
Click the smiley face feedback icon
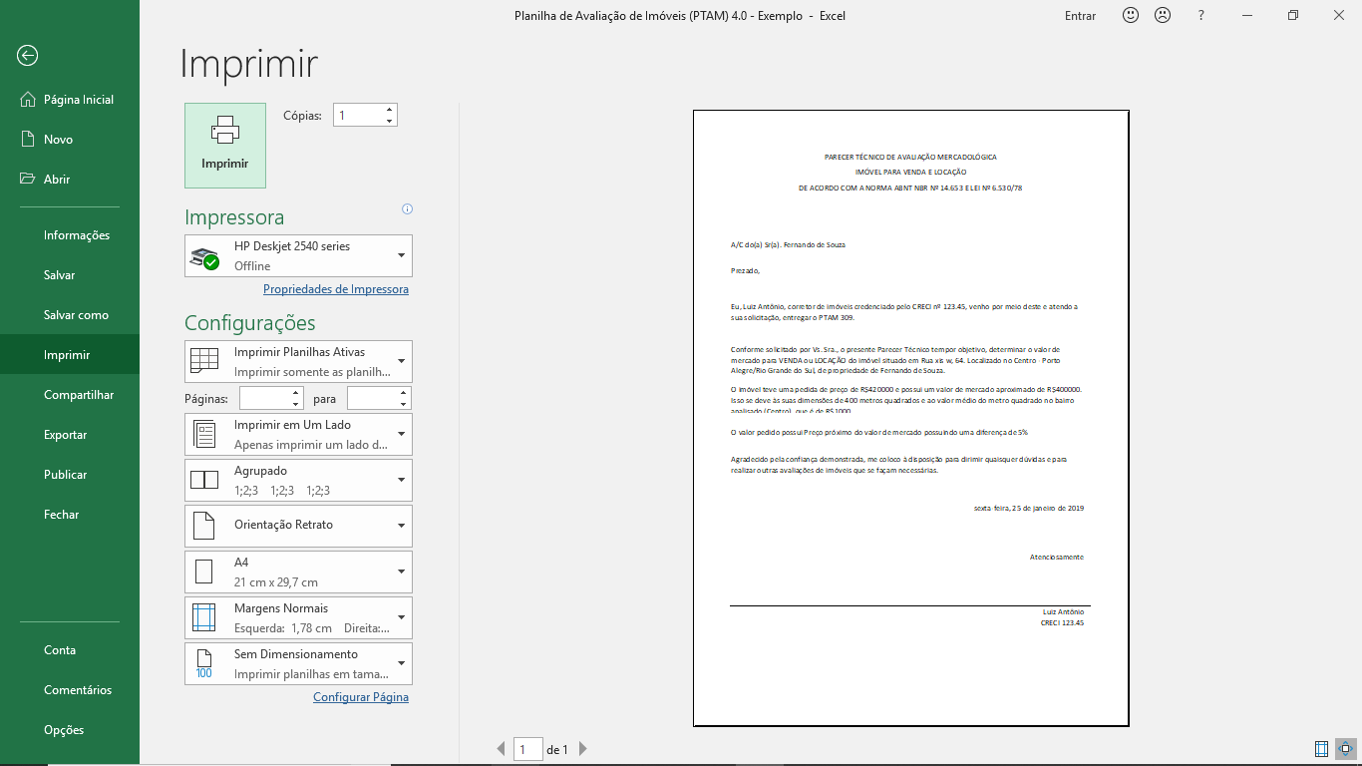coord(1131,16)
